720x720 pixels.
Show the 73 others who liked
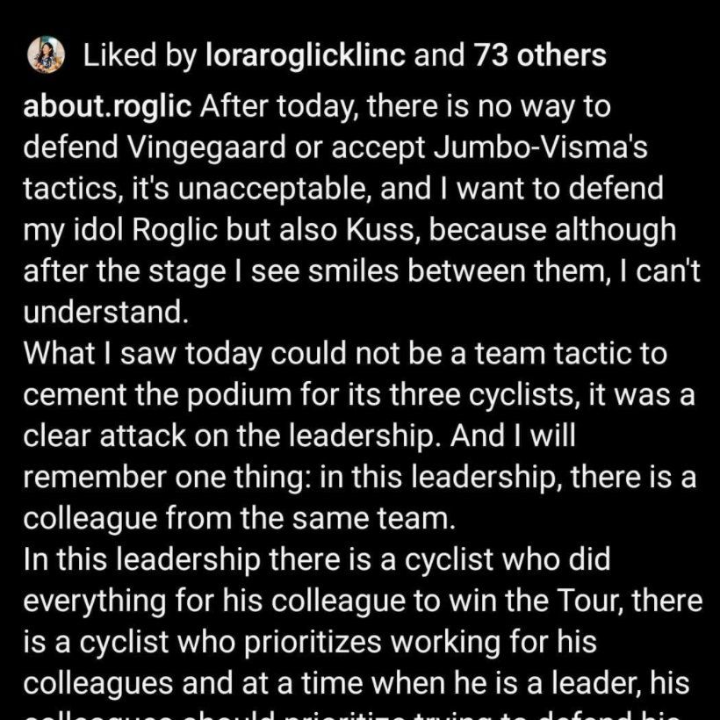tap(539, 56)
